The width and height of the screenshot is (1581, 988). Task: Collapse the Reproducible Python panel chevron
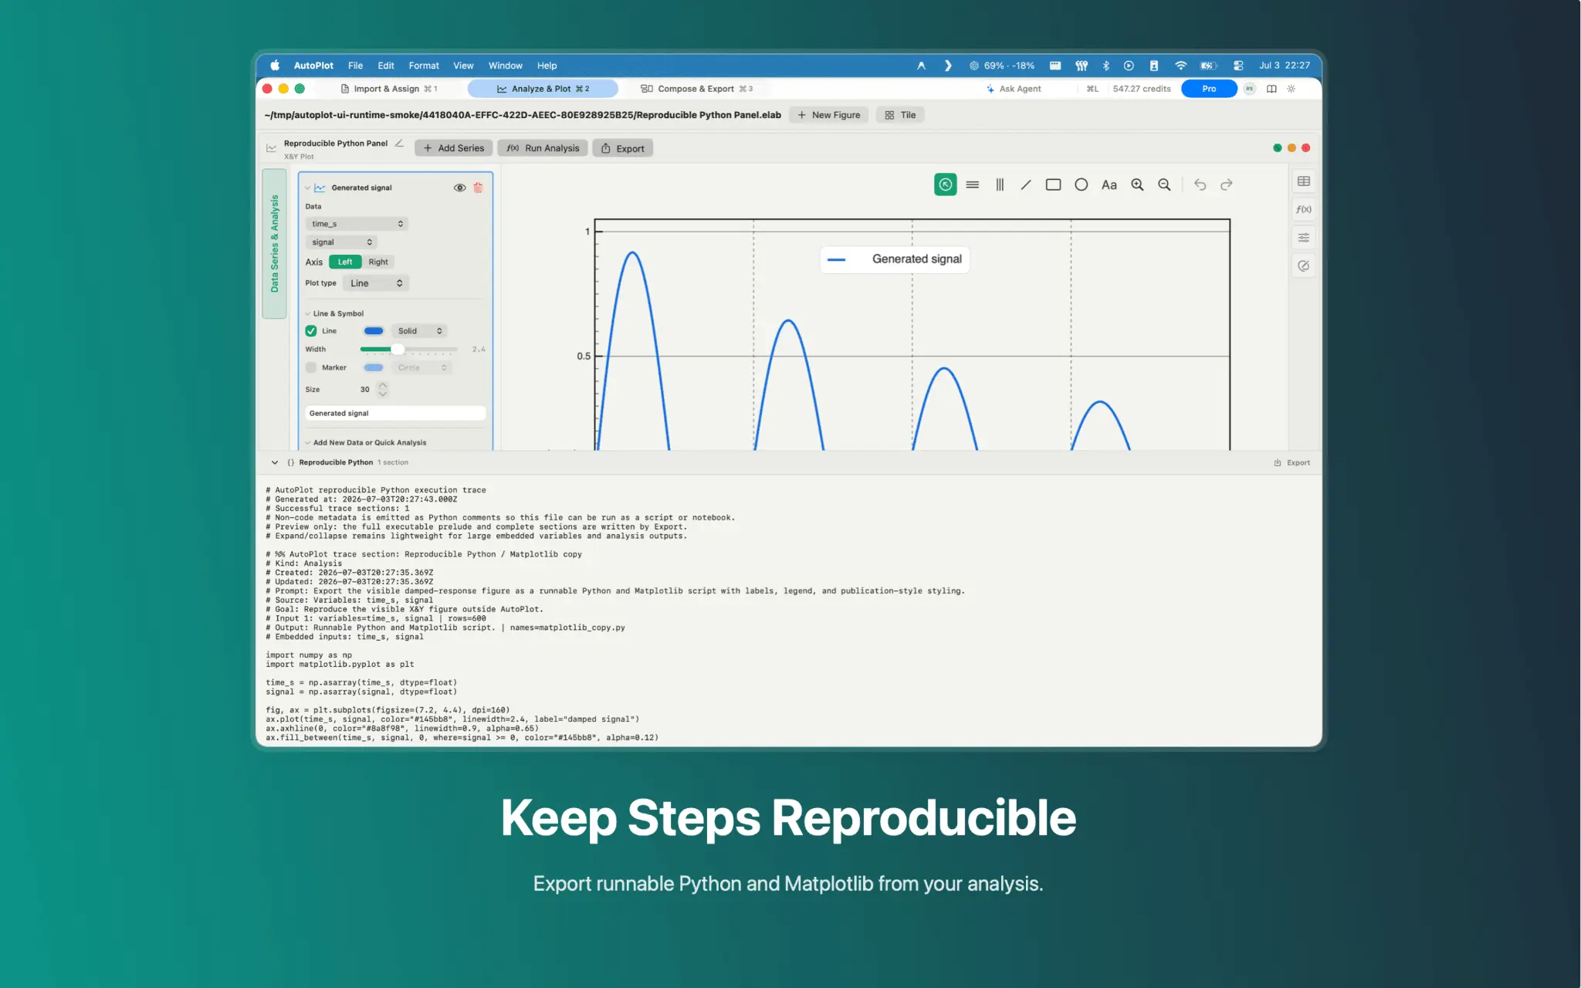(x=274, y=462)
